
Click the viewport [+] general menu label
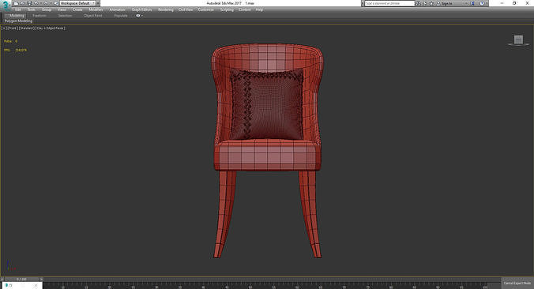[4, 28]
